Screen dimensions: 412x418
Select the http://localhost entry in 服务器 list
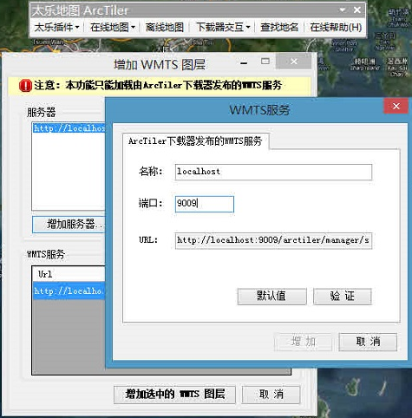tap(69, 128)
